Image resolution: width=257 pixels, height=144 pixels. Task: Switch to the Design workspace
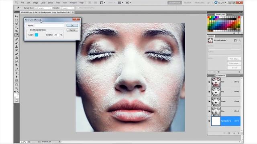(188, 3)
